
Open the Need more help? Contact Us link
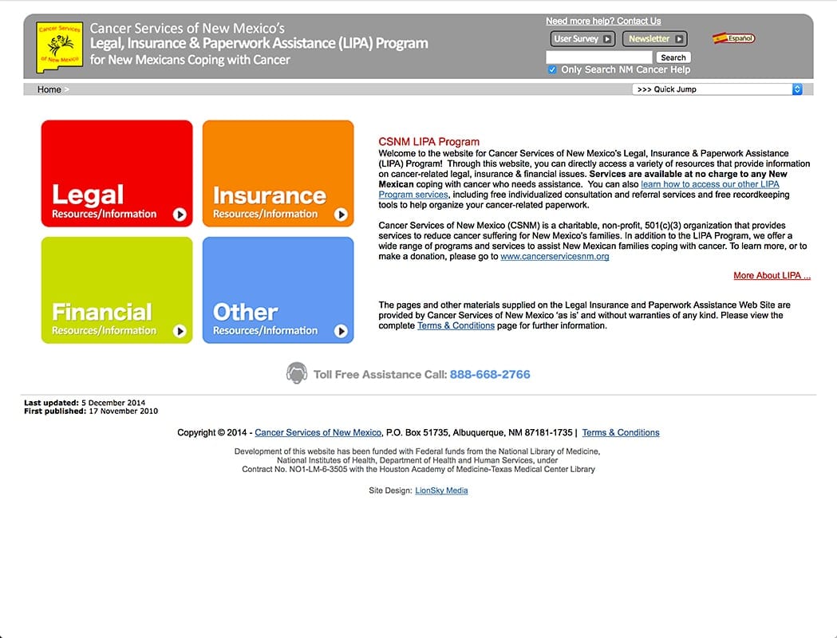603,21
